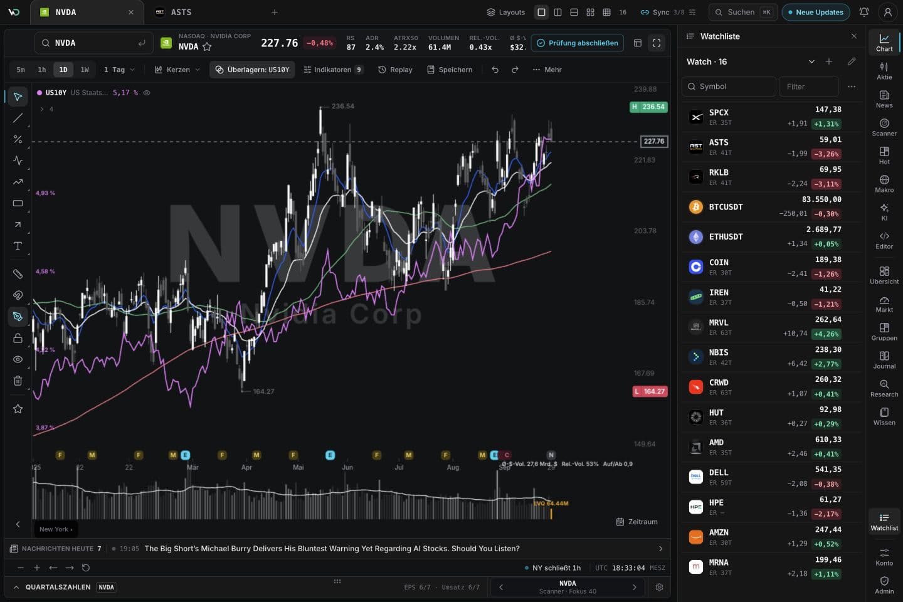
Task: Add a new chart tab
Action: tap(275, 12)
